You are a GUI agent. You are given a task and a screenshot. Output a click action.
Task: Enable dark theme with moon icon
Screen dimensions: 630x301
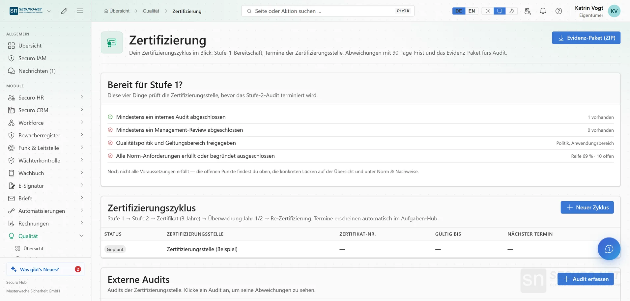click(x=511, y=11)
